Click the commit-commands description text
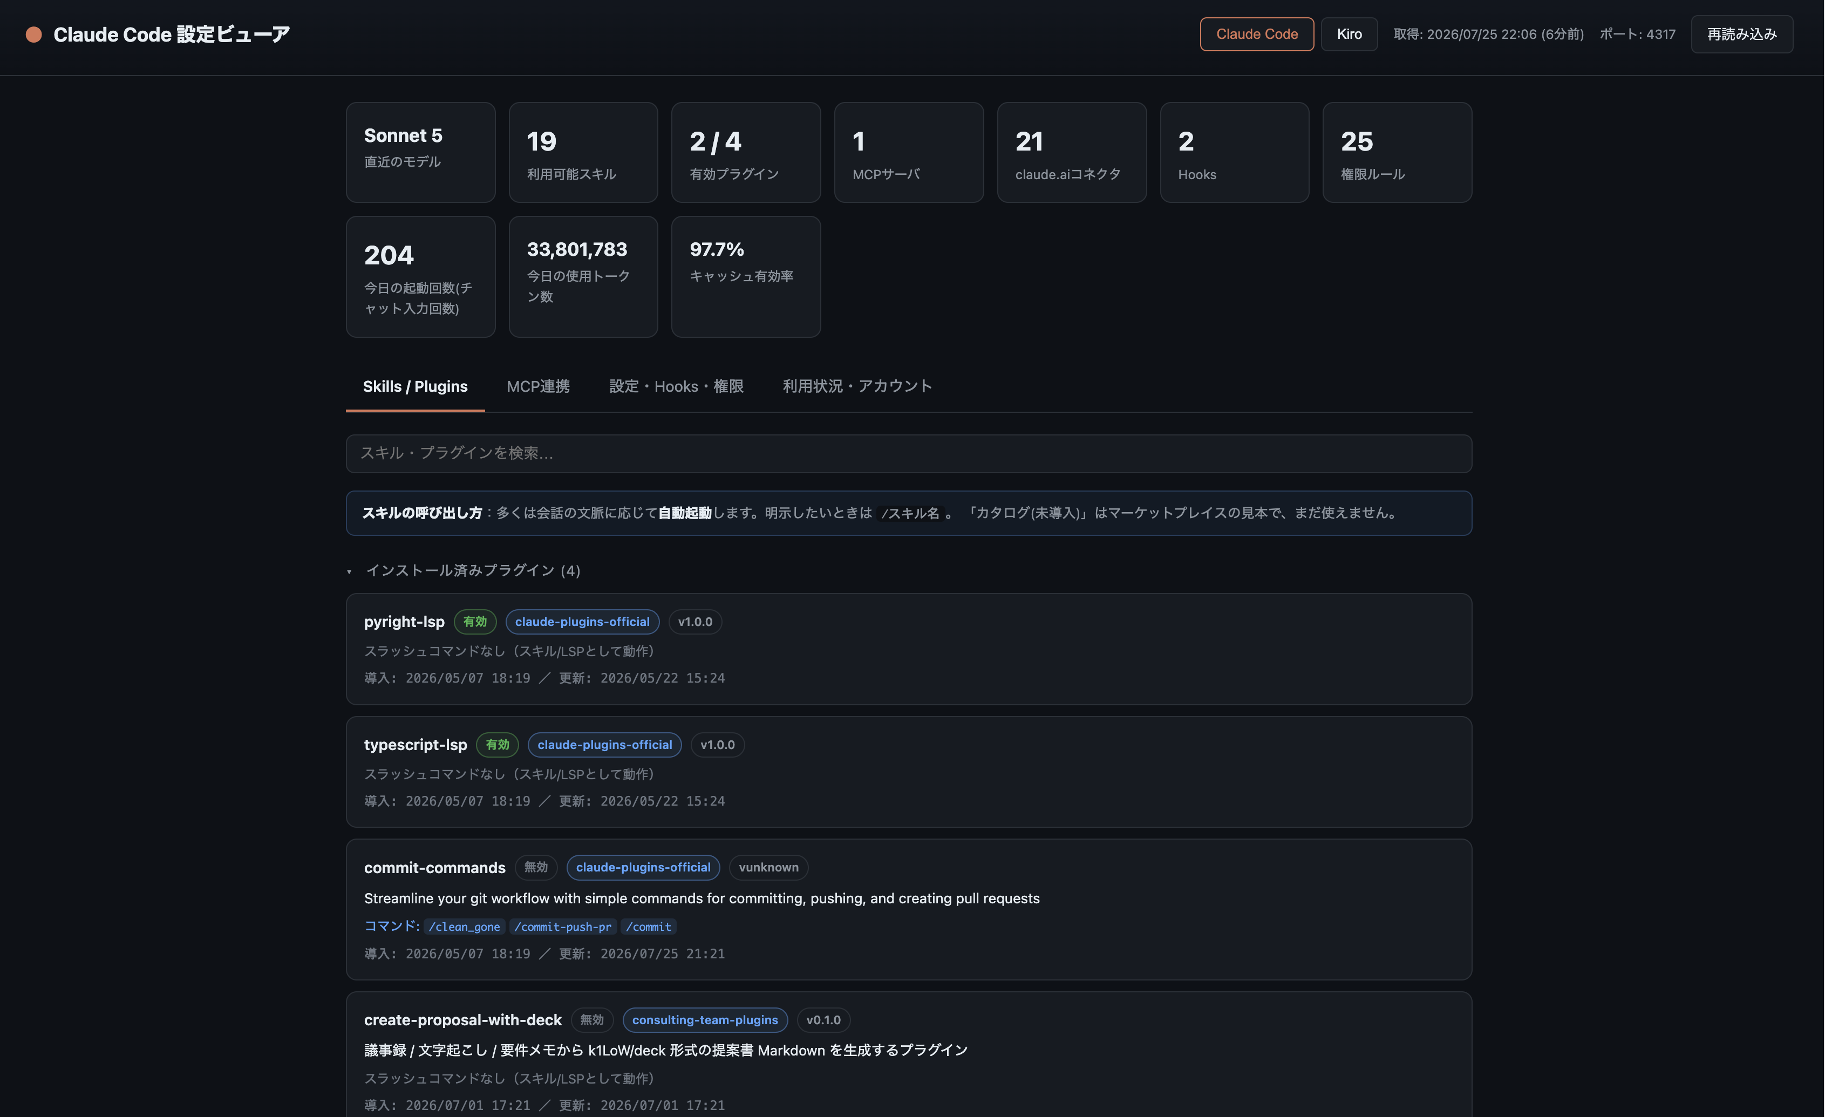1825x1117 pixels. coord(702,898)
